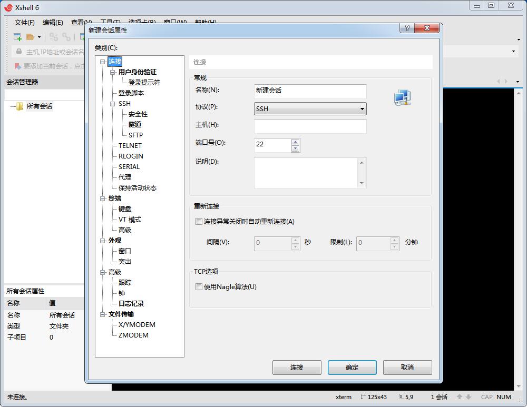Select 登录提示符 in category tree
The height and width of the screenshot is (407, 527).
pyautogui.click(x=144, y=83)
